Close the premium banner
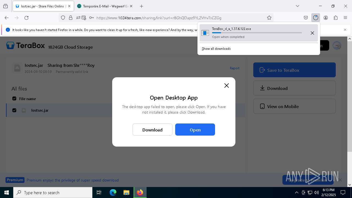This screenshot has width=352, height=198. [340, 180]
